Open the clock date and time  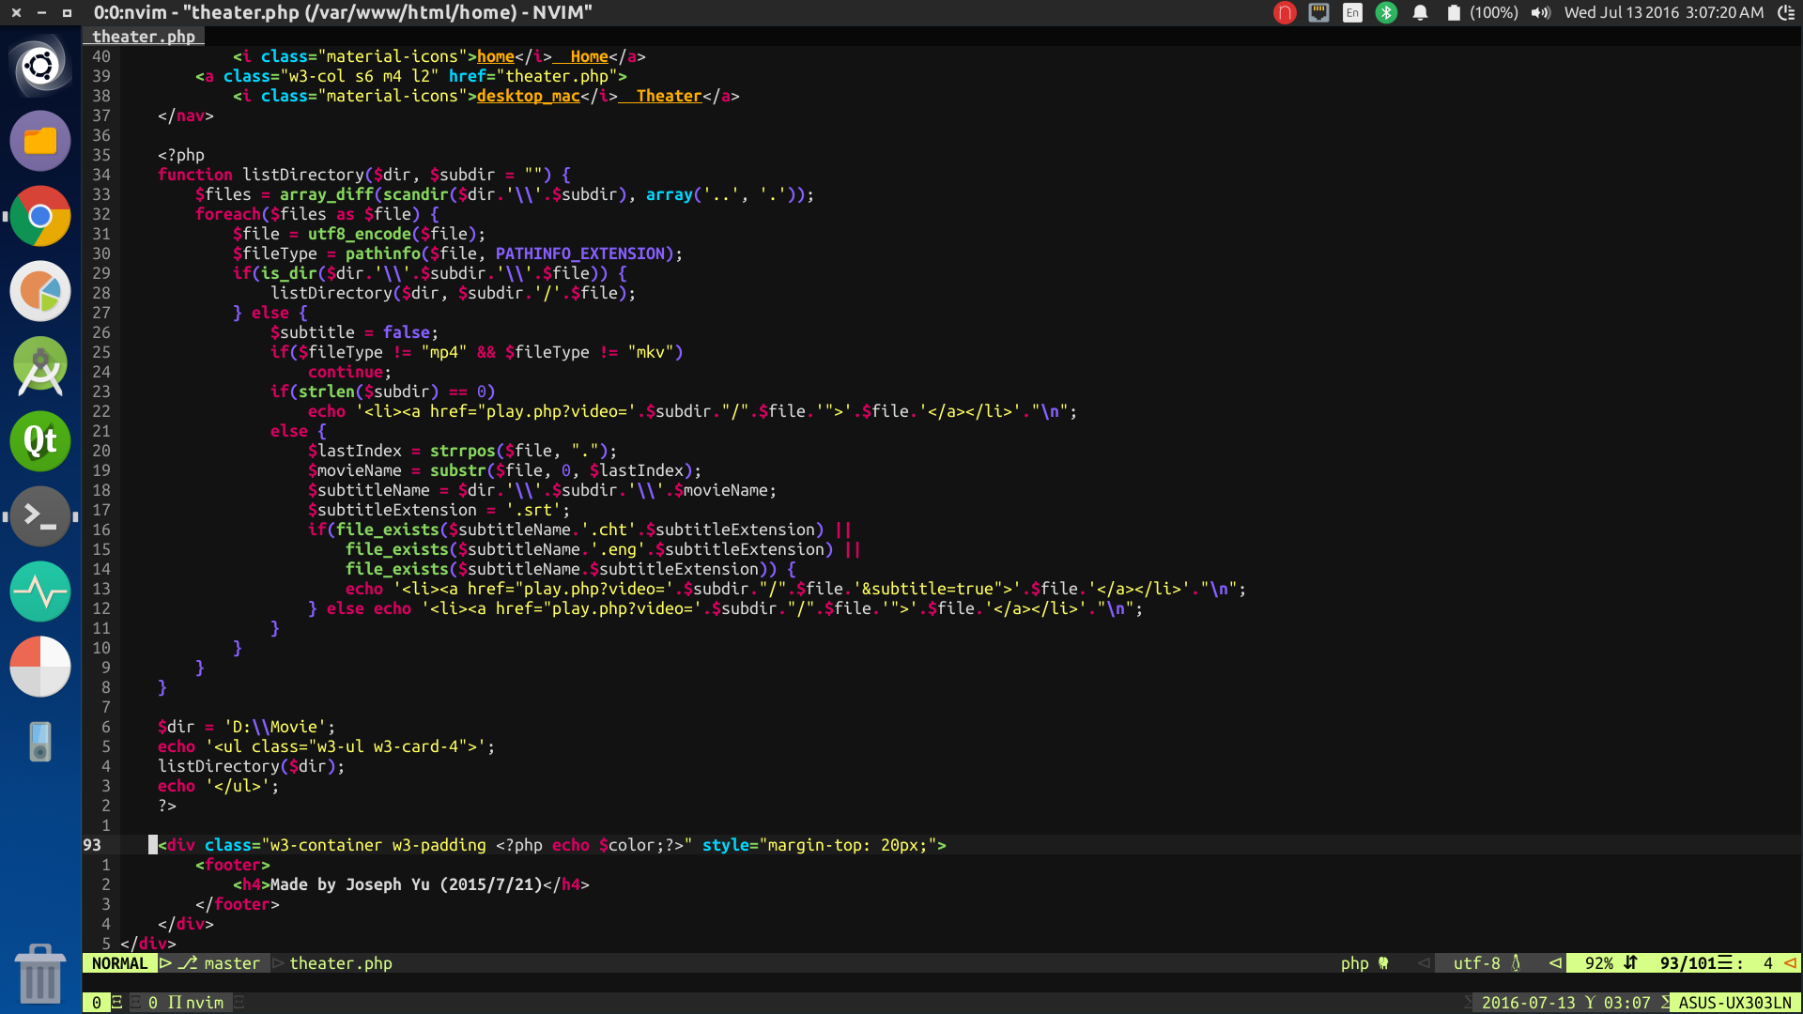[x=1663, y=13]
